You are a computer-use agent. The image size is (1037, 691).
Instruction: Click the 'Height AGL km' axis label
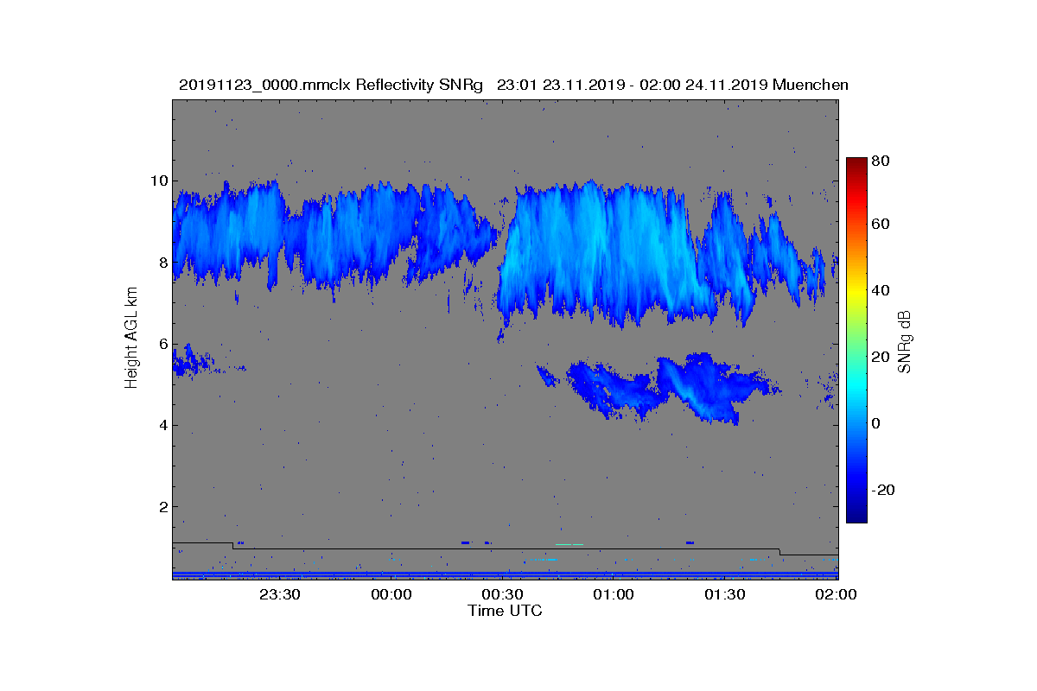131,339
